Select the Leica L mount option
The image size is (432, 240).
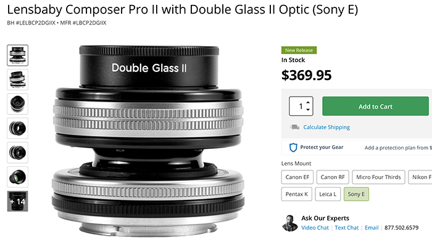tap(328, 194)
